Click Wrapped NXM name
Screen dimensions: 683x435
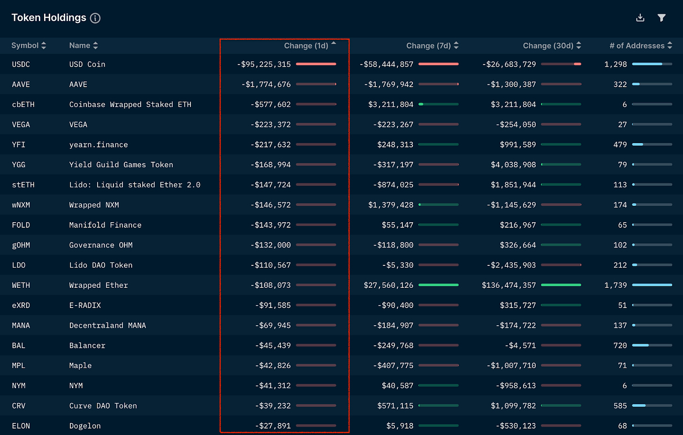click(x=94, y=205)
